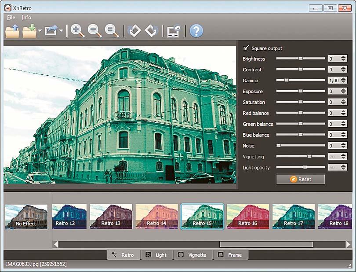
Task: Rotate image right icon
Action: [x=151, y=31]
